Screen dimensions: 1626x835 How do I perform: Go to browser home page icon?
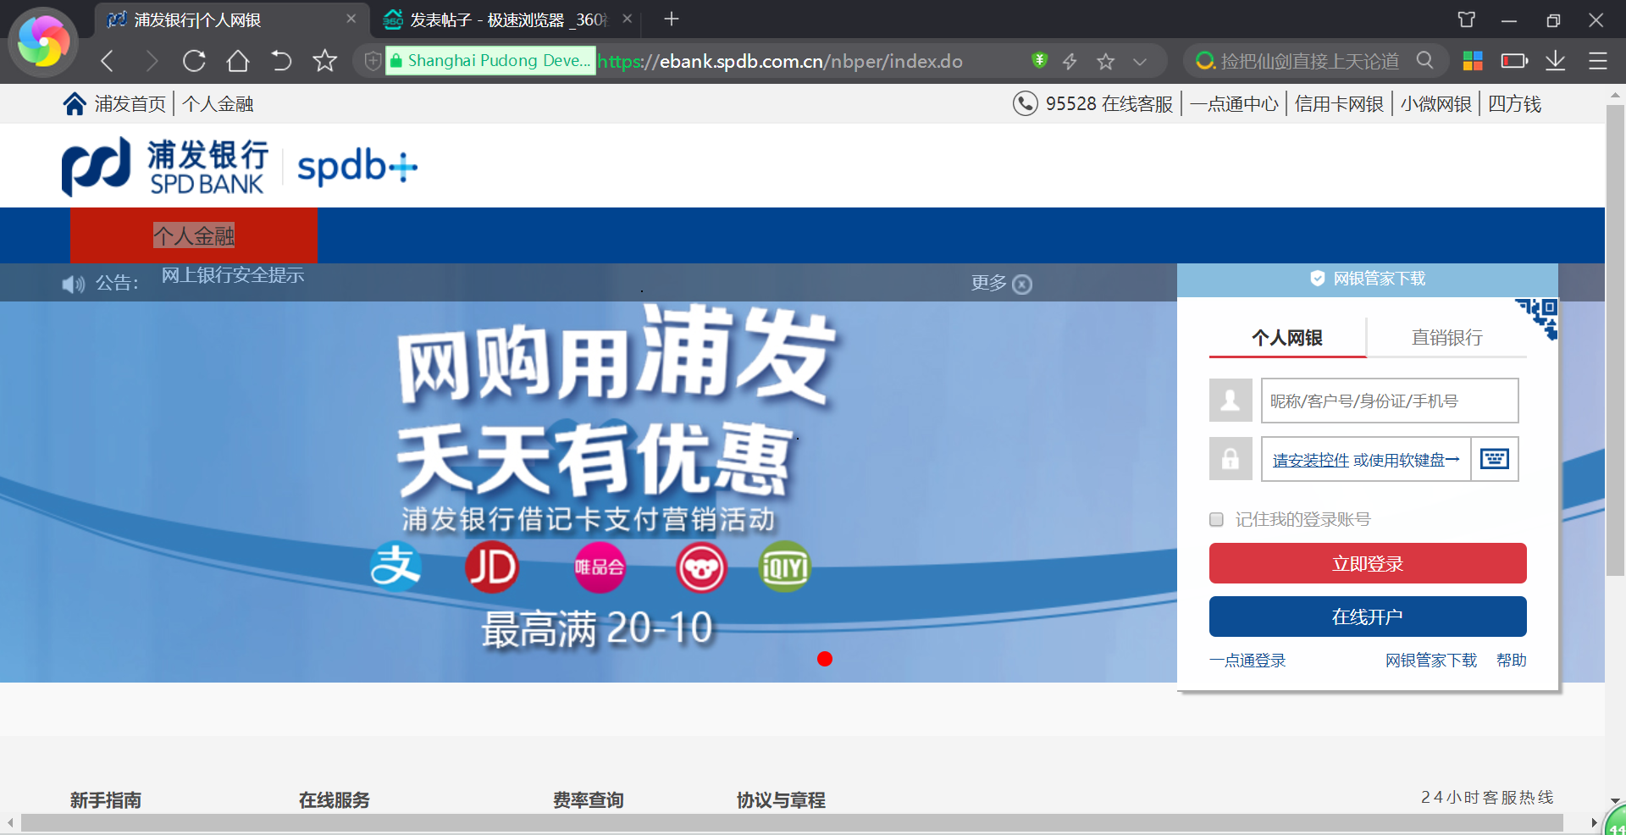(238, 61)
